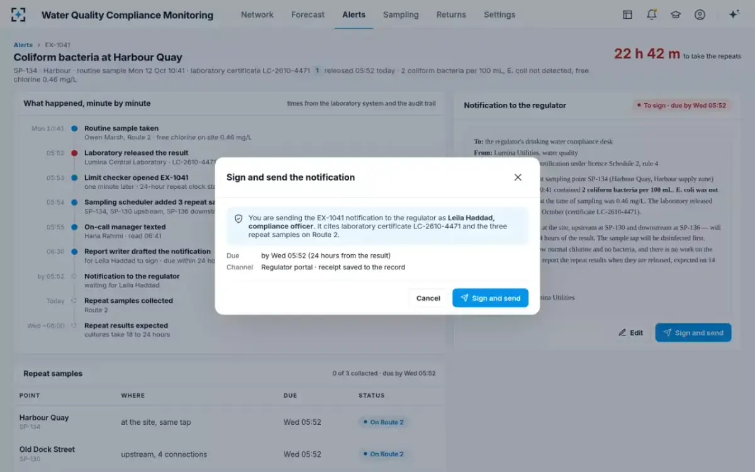Click the EX-1041 breadcrumb
The height and width of the screenshot is (472, 755).
coord(57,45)
